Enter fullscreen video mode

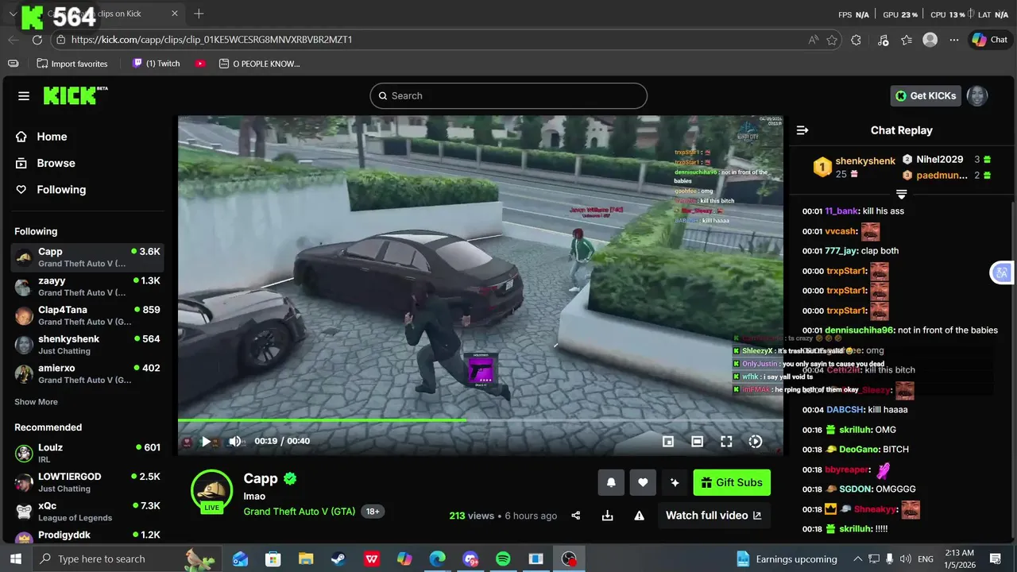726,442
